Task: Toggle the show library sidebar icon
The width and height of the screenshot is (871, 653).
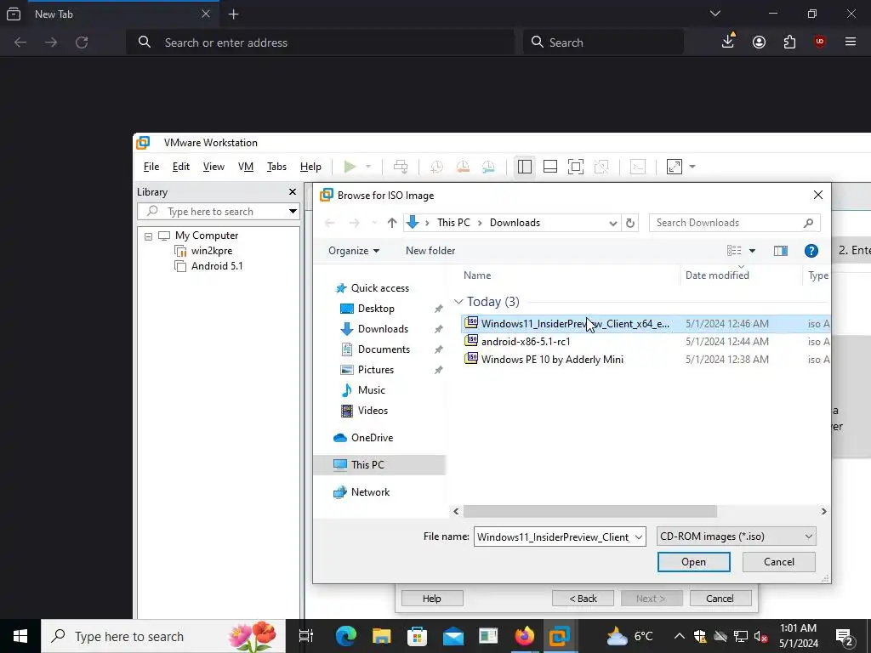Action: coord(524,167)
